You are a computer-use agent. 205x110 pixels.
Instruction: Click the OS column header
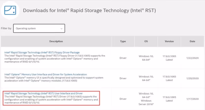[x=146, y=41]
